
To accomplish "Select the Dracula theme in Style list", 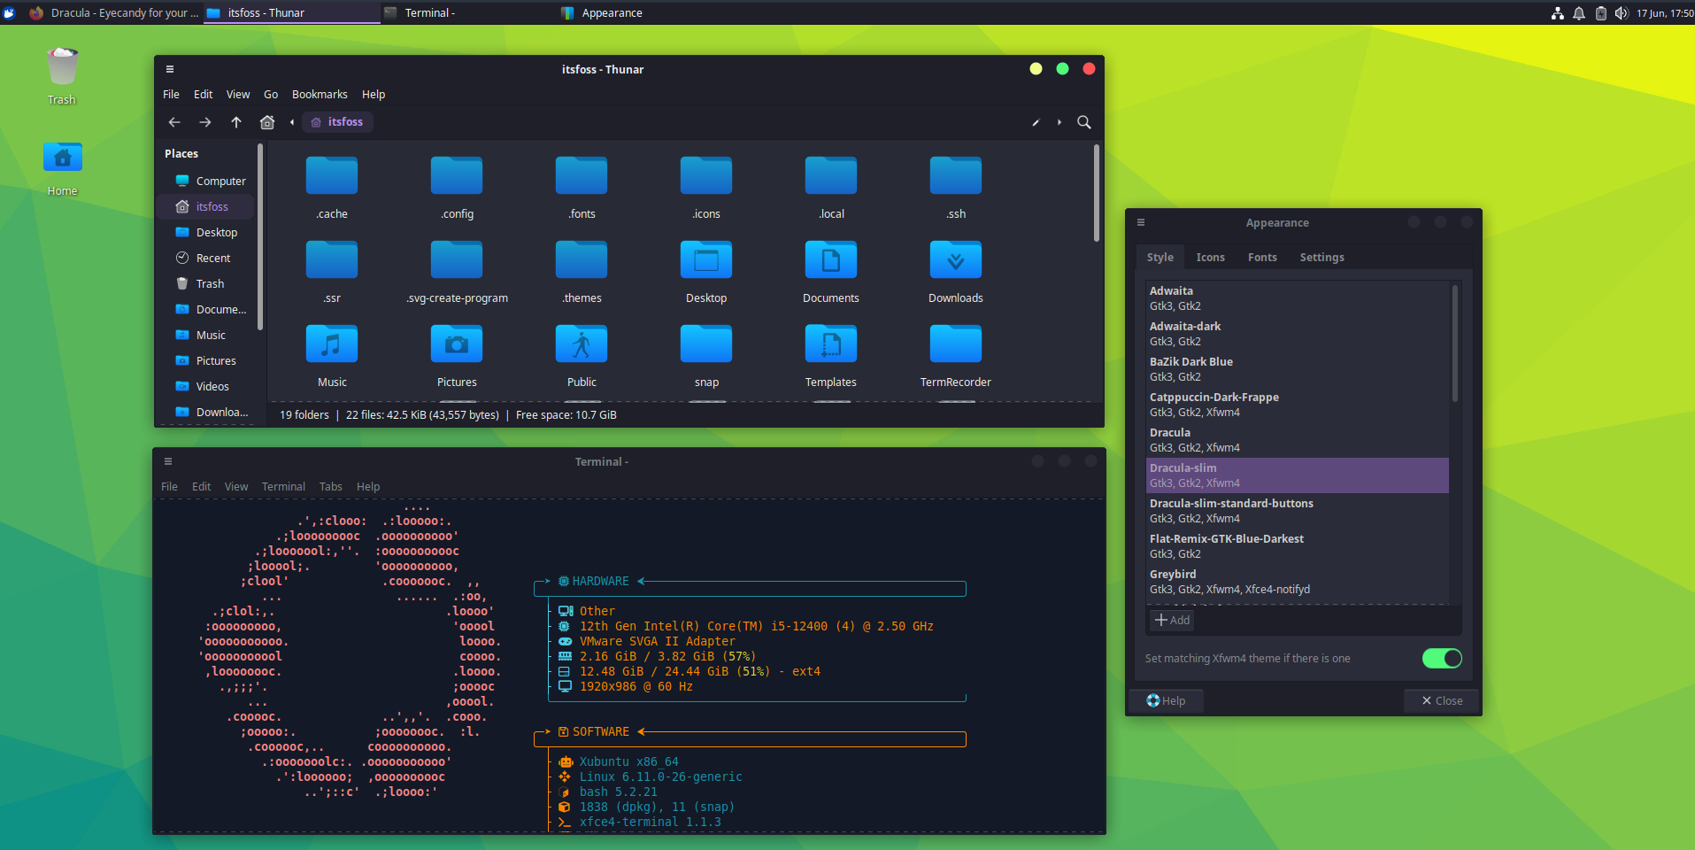I will tap(1239, 439).
